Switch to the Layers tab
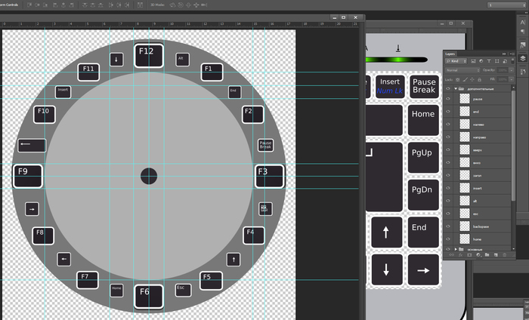 tap(450, 54)
